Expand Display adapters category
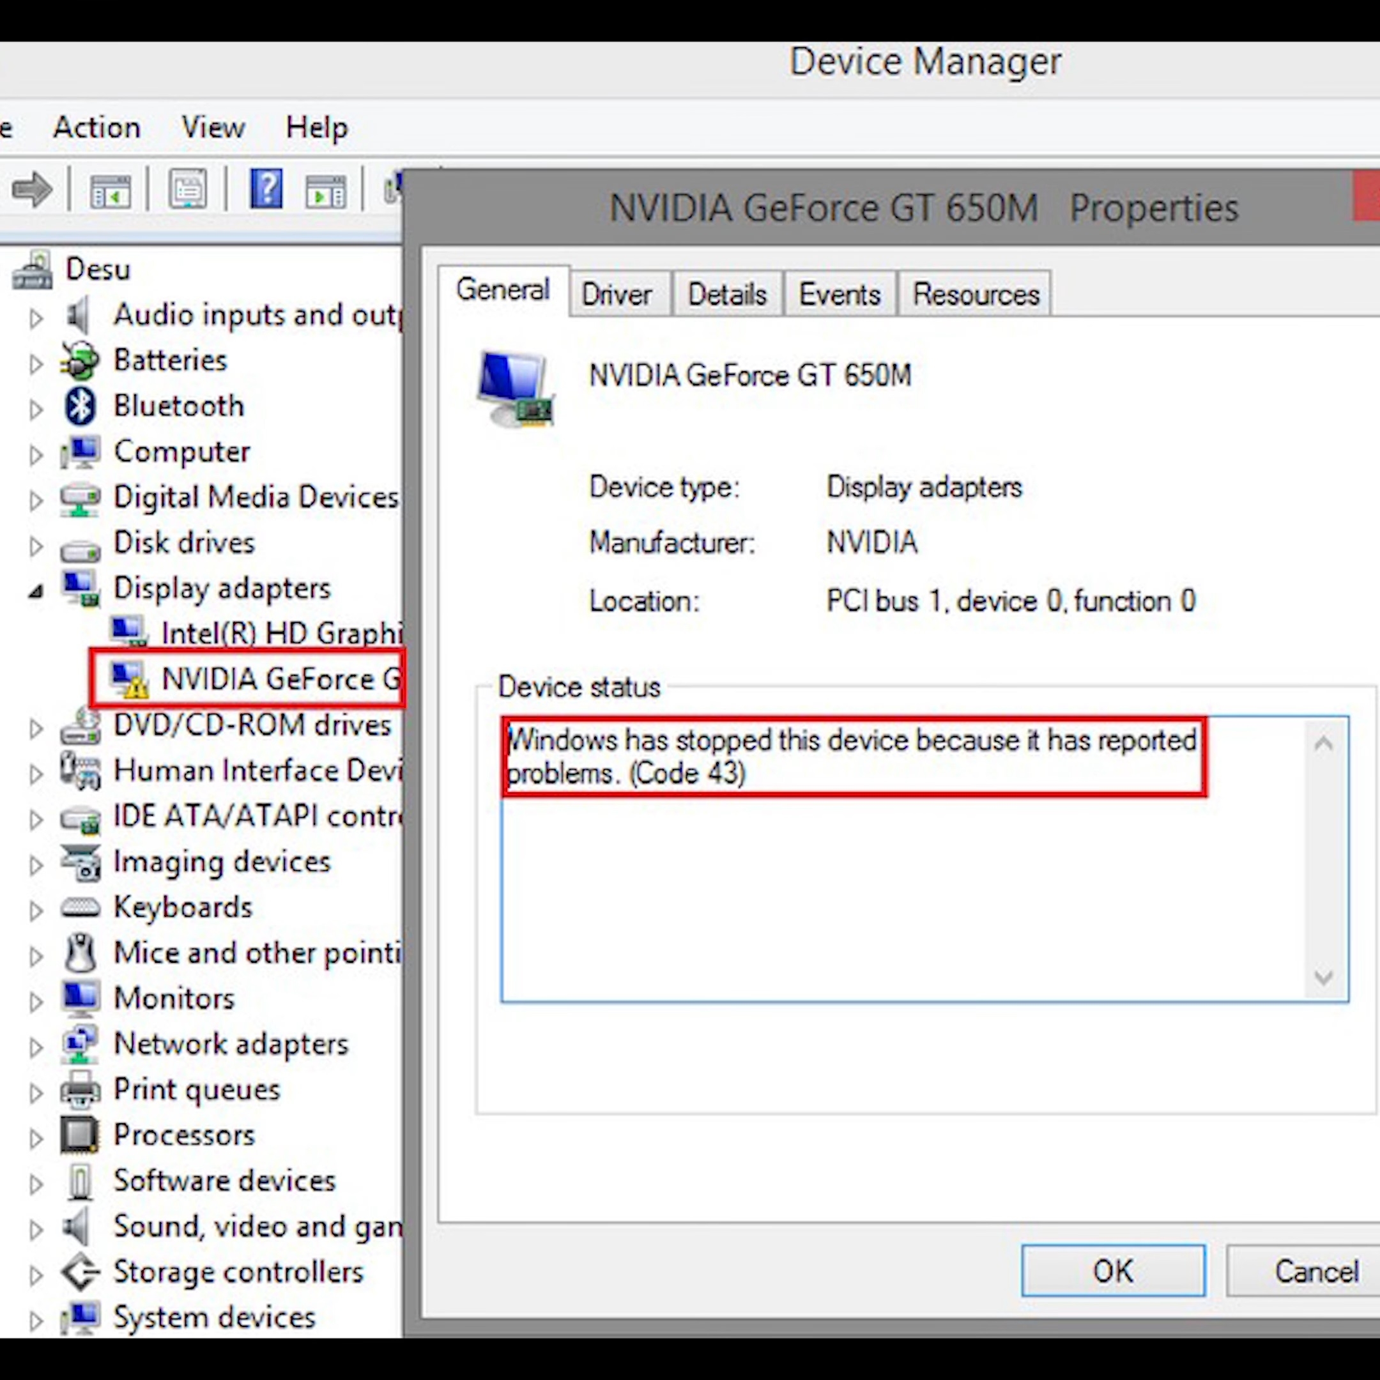The image size is (1380, 1380). coord(35,586)
